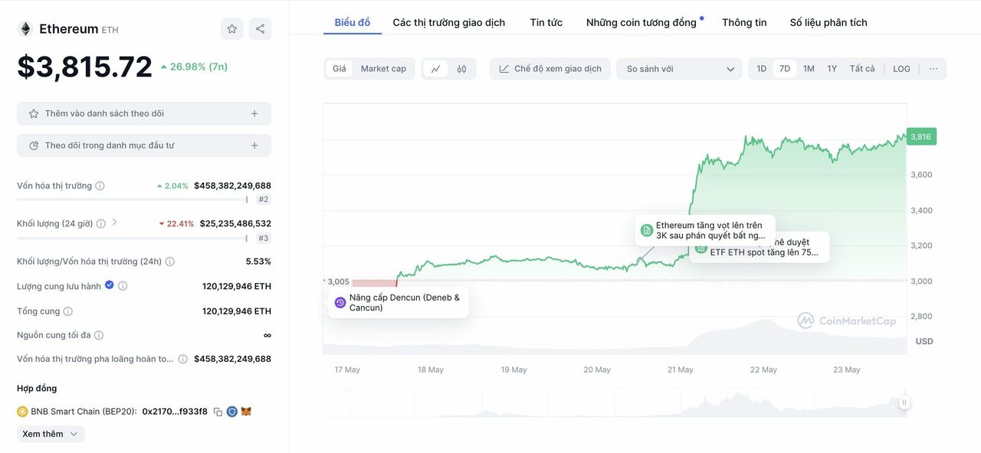Screen dimensions: 981x453
Task: Click the market cap progress bar
Action: [133, 200]
